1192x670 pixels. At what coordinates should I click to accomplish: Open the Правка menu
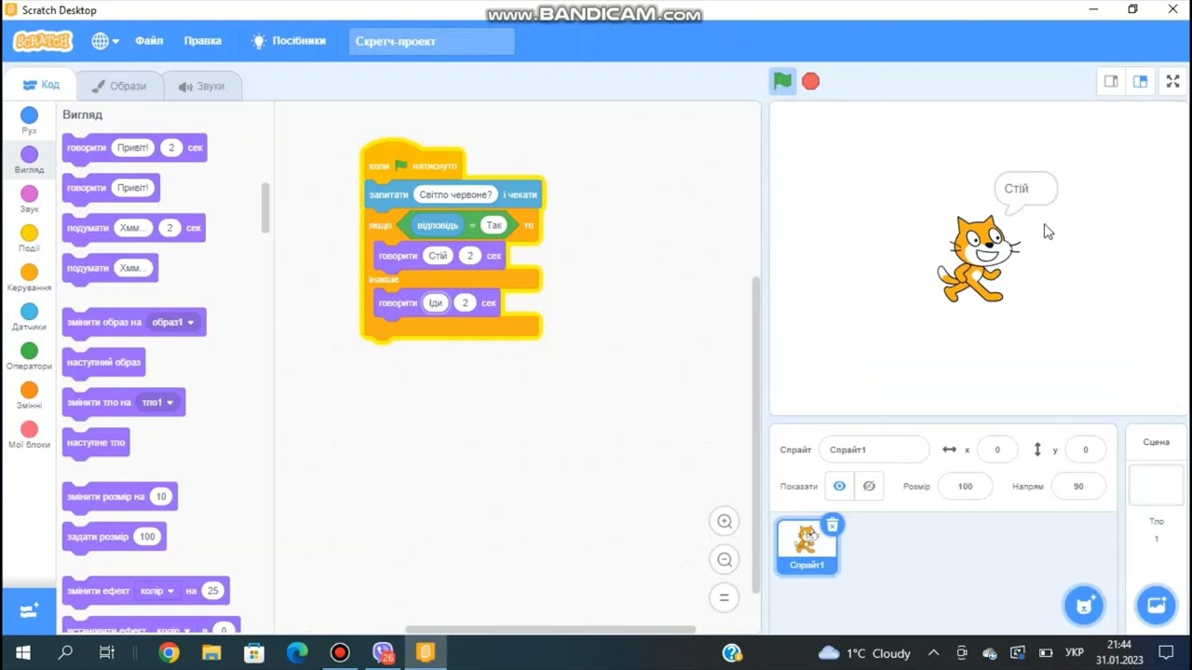(x=203, y=41)
